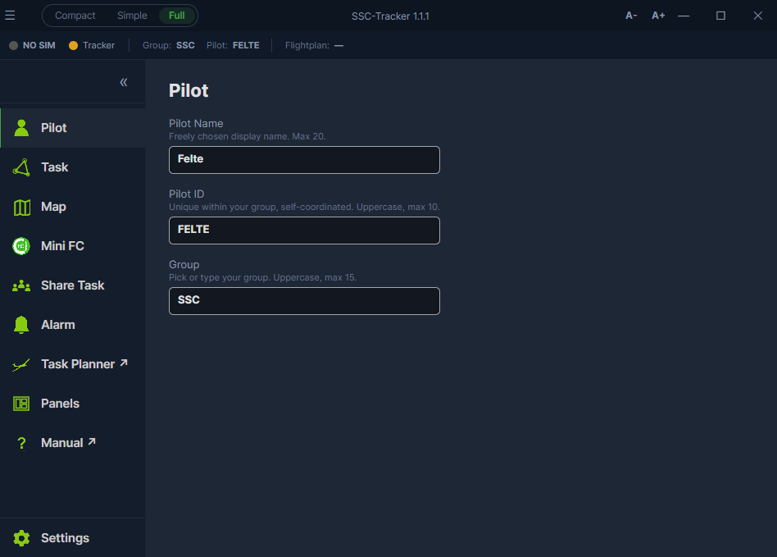The image size is (777, 557).
Task: Open the Alarm section label
Action: [x=58, y=325]
